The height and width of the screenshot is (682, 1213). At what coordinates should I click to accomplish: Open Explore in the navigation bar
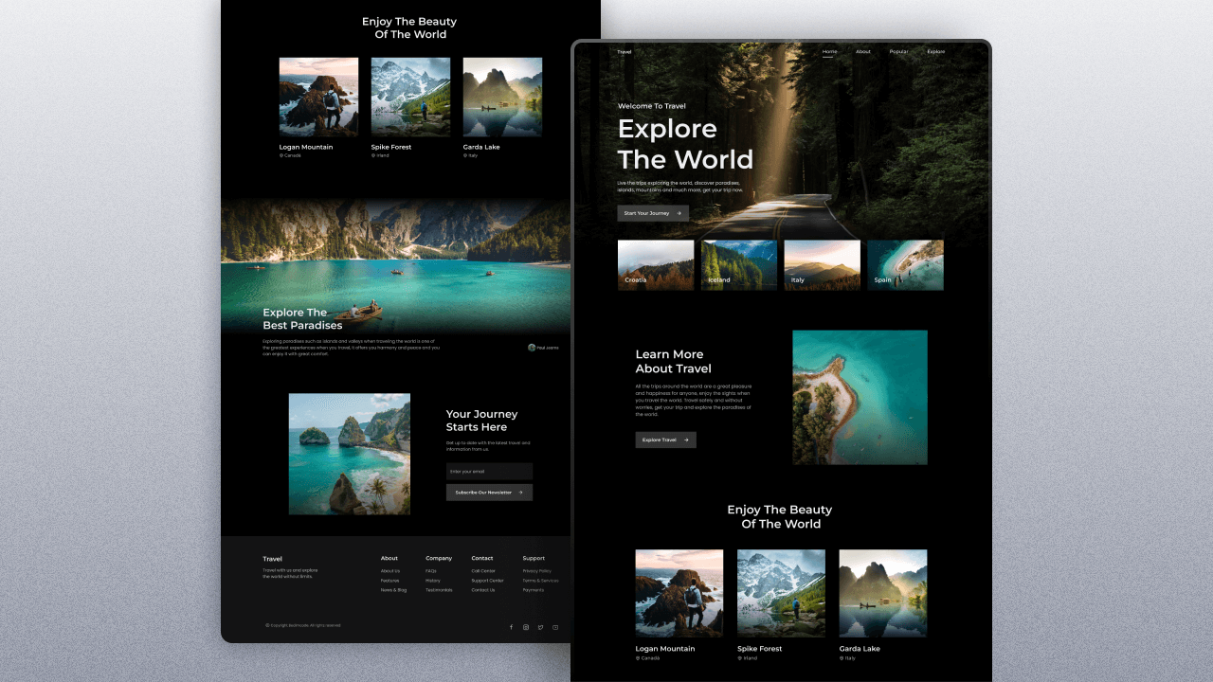click(x=934, y=51)
